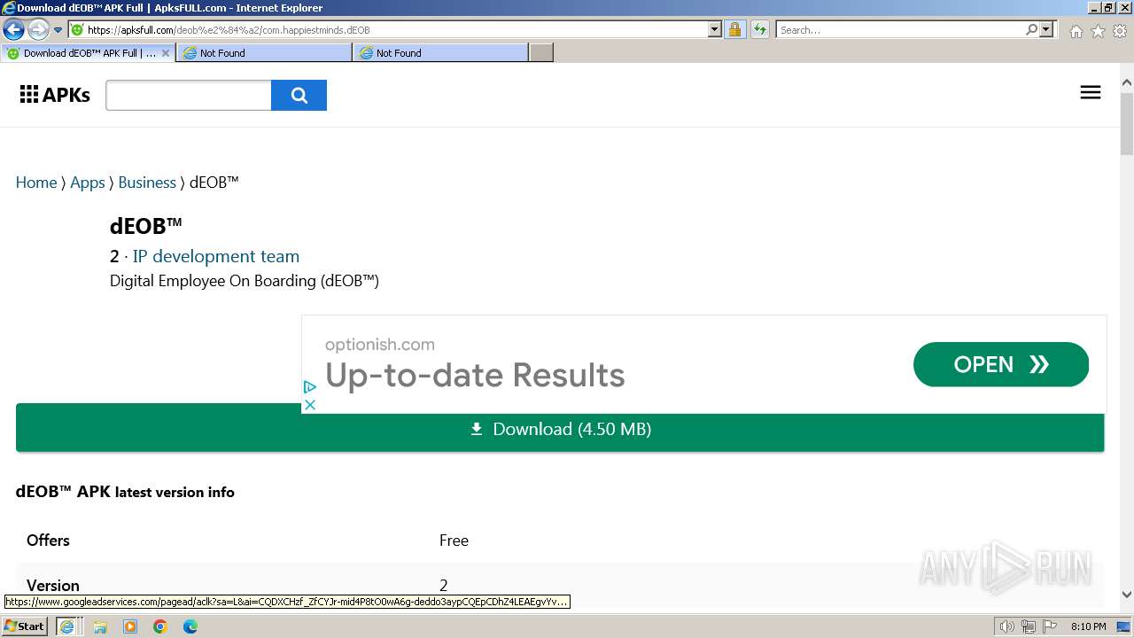Screen dimensions: 1134x638
Task: Open the media player taskbar icon
Action: [x=130, y=626]
